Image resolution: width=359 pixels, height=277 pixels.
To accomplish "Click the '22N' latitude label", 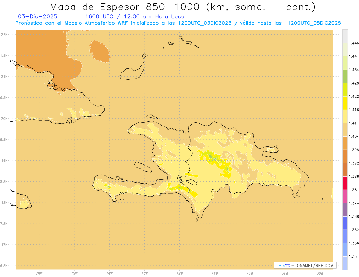I will [x=4, y=35].
